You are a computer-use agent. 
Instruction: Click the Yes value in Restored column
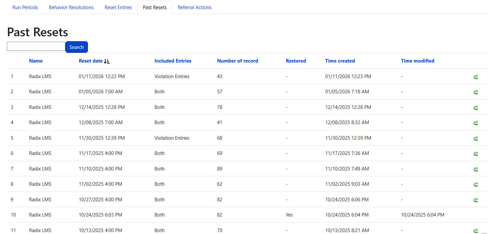pos(289,215)
